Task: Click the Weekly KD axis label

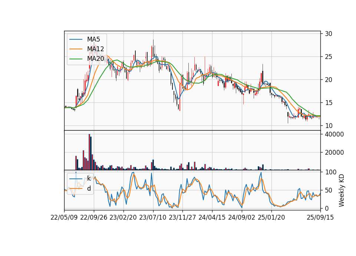Action: click(341, 190)
